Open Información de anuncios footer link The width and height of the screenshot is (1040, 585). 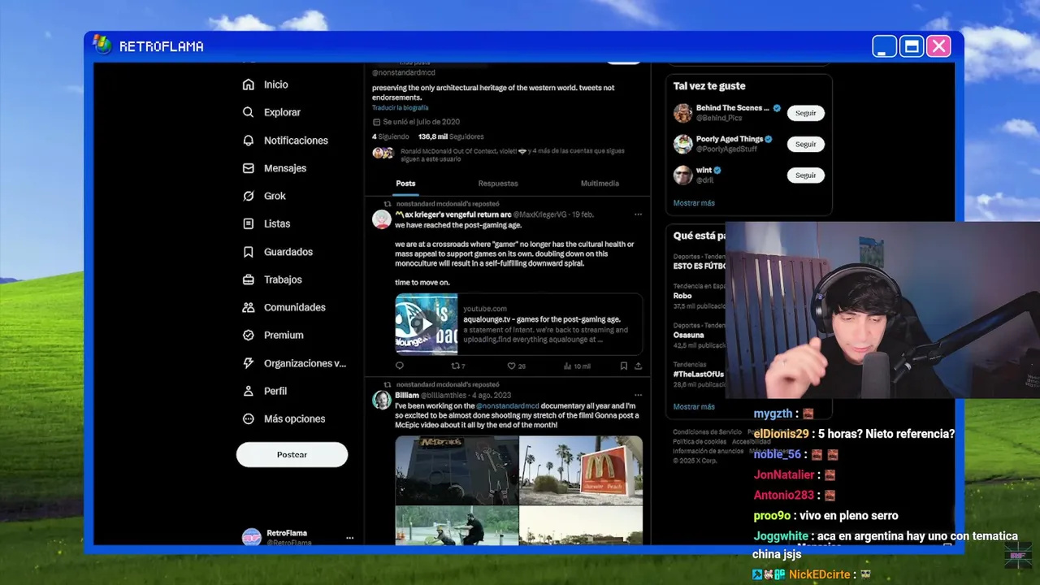pyautogui.click(x=708, y=451)
